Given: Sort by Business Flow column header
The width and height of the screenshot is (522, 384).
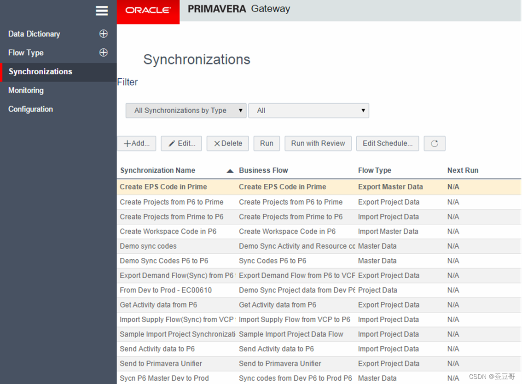Looking at the screenshot, I should 263,170.
